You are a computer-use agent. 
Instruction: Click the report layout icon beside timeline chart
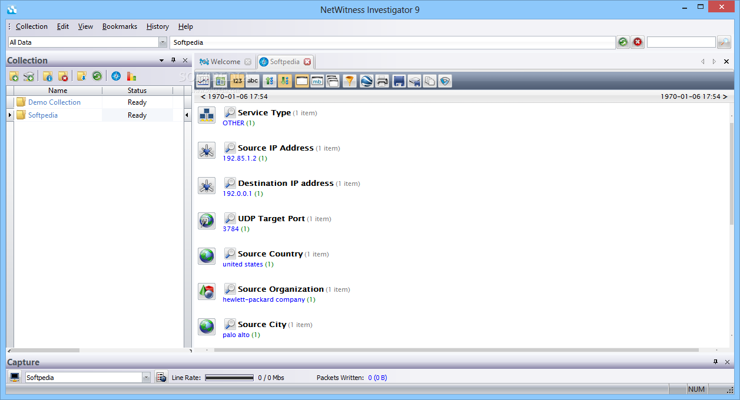pyautogui.click(x=221, y=81)
